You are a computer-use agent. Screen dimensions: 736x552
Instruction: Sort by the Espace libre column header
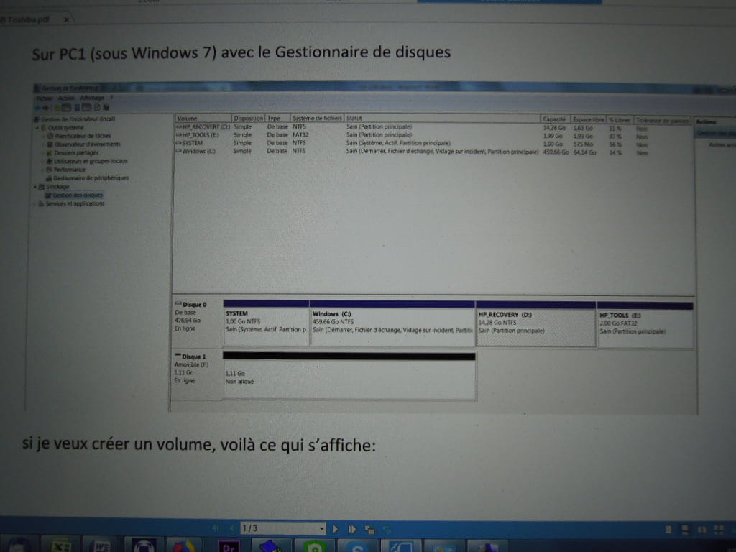(x=589, y=120)
